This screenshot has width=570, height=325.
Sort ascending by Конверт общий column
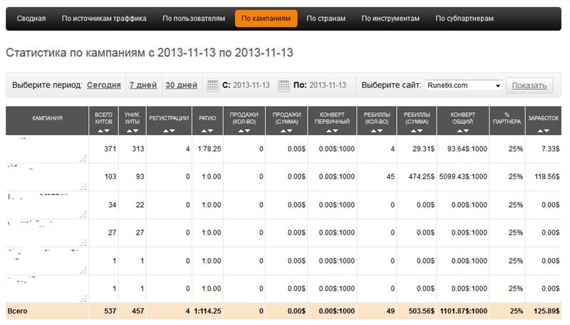point(457,131)
